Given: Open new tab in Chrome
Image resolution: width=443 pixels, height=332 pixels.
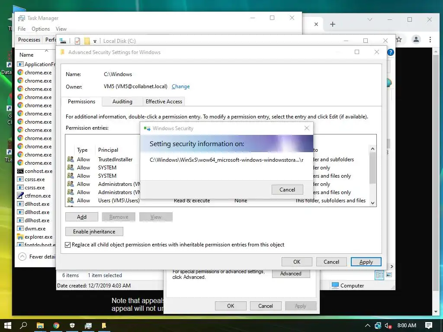Looking at the screenshot, I should click(333, 24).
